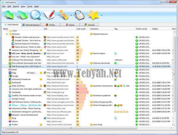Open the File menu
The image size is (178, 135).
4,6
